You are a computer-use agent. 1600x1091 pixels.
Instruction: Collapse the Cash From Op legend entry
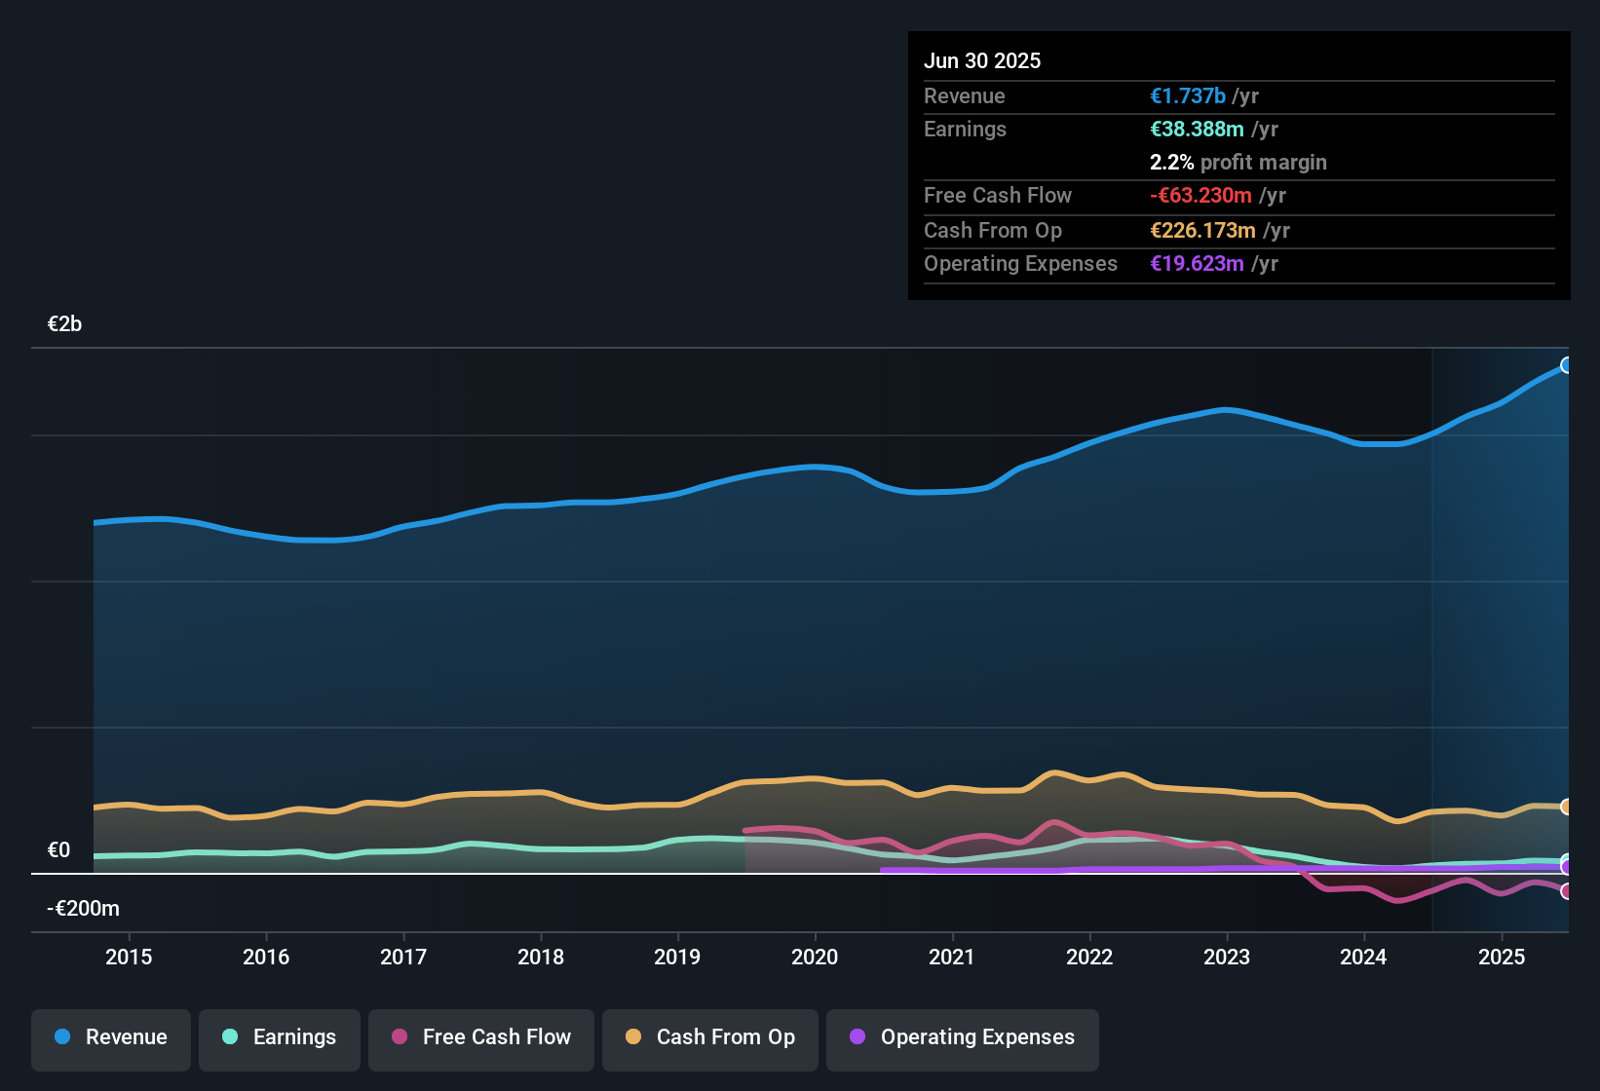pyautogui.click(x=709, y=1039)
